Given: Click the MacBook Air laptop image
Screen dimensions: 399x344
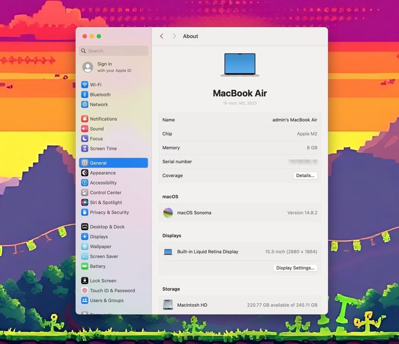Looking at the screenshot, I should [x=240, y=64].
